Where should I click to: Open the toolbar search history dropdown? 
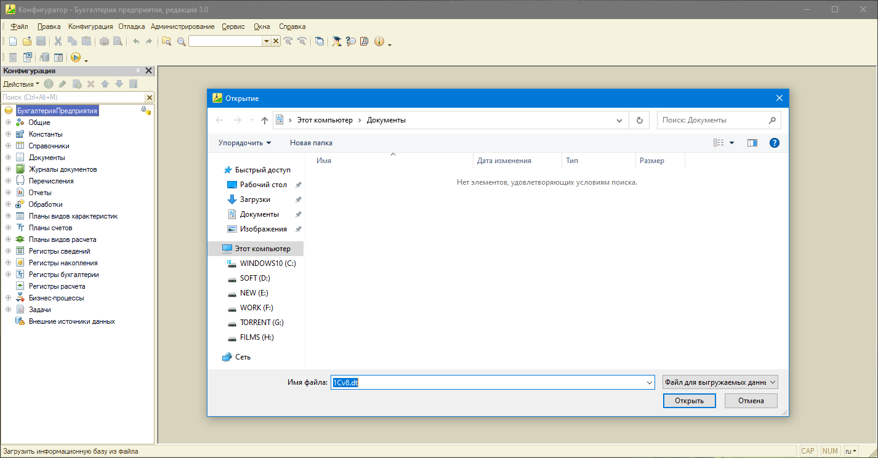point(267,41)
